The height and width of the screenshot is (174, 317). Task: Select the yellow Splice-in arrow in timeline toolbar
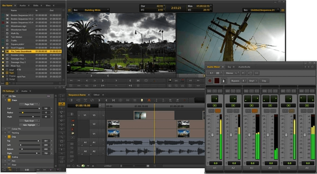click(142, 100)
